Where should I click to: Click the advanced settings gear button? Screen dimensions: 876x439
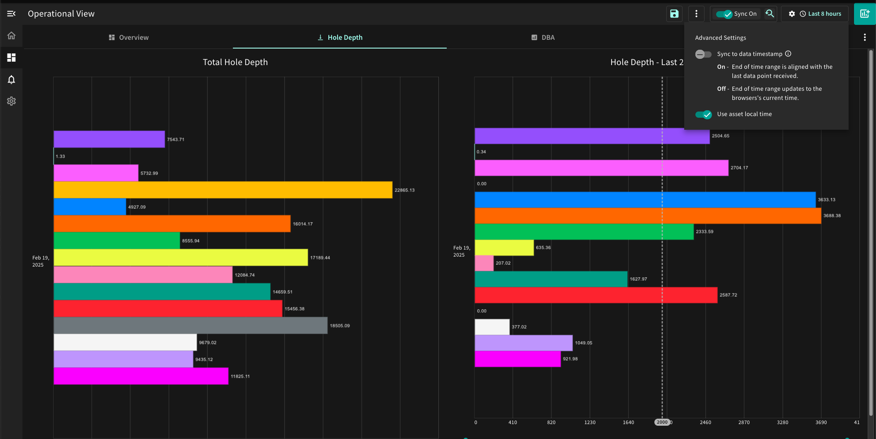pos(792,14)
